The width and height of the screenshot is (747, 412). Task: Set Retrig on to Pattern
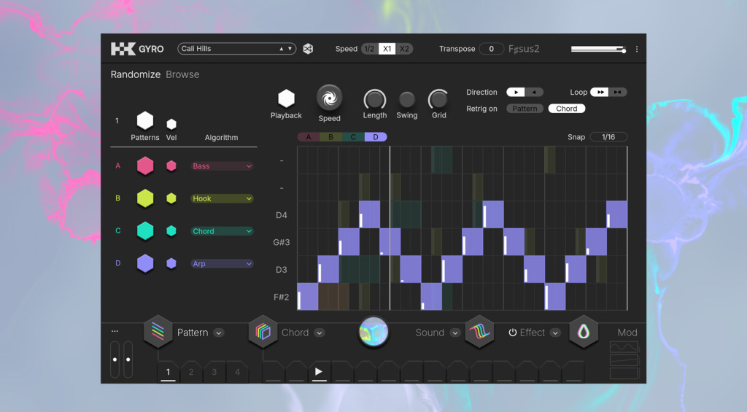coord(525,109)
